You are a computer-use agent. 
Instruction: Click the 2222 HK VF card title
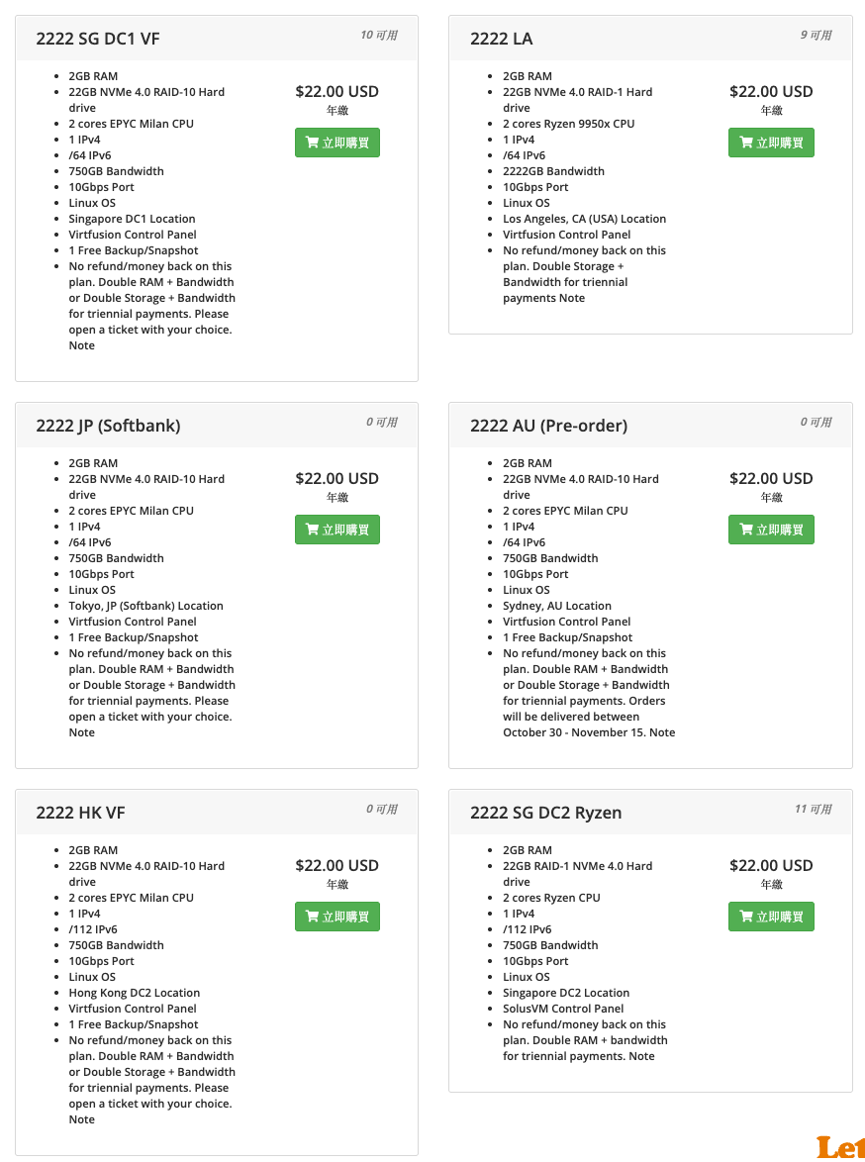(x=80, y=813)
